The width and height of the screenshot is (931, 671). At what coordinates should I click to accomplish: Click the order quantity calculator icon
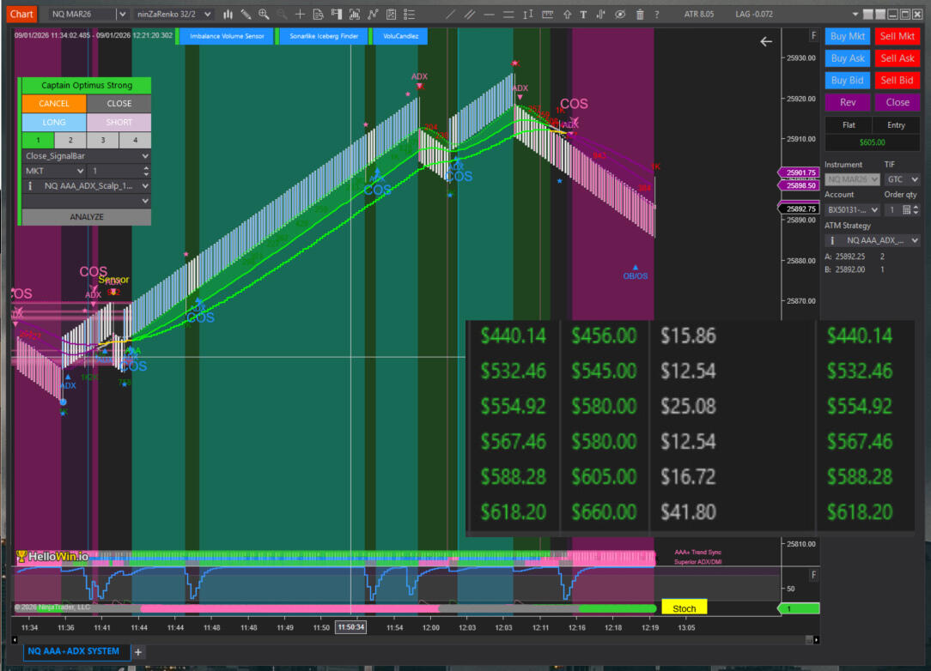pyautogui.click(x=906, y=209)
